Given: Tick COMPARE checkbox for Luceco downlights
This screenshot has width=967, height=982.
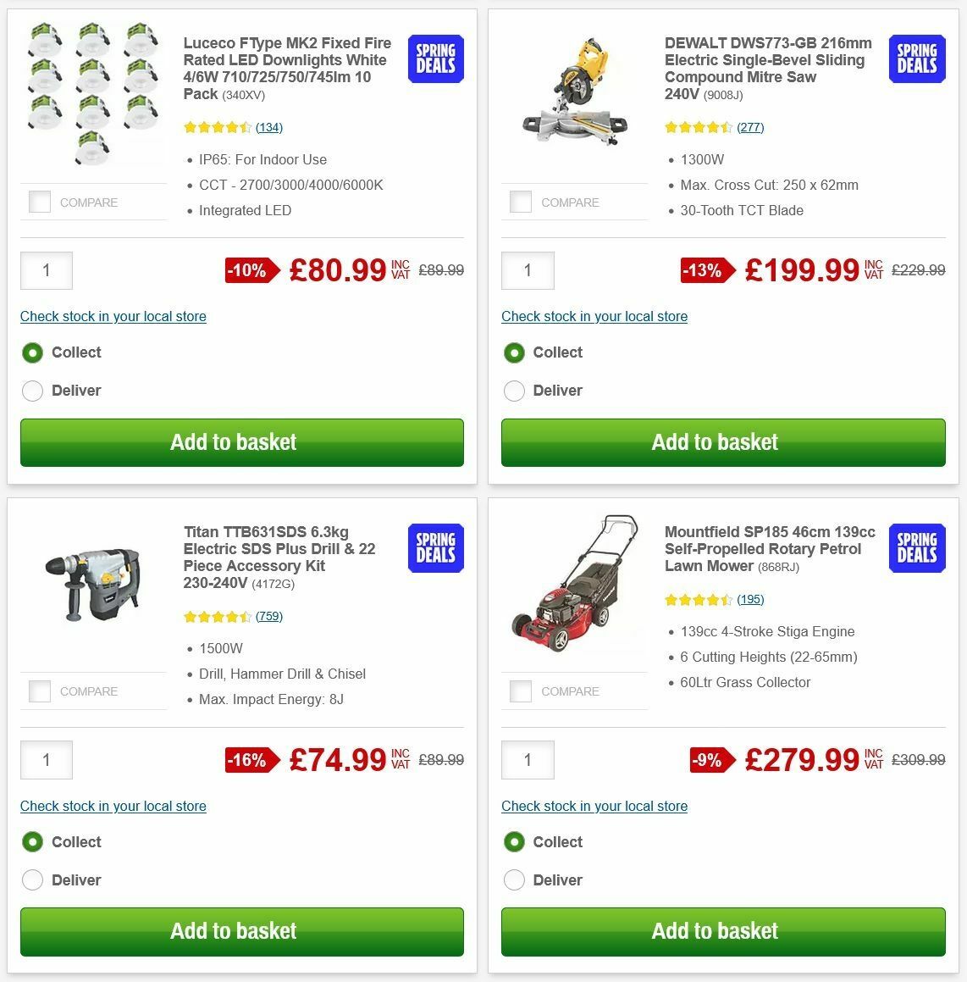Looking at the screenshot, I should (x=40, y=202).
